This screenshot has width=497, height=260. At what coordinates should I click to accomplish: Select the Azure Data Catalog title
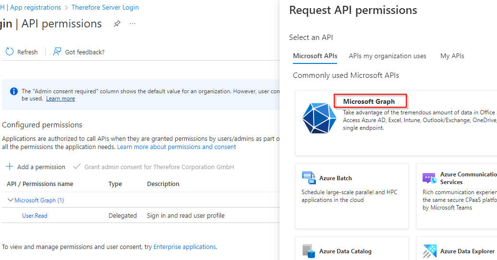(345, 251)
